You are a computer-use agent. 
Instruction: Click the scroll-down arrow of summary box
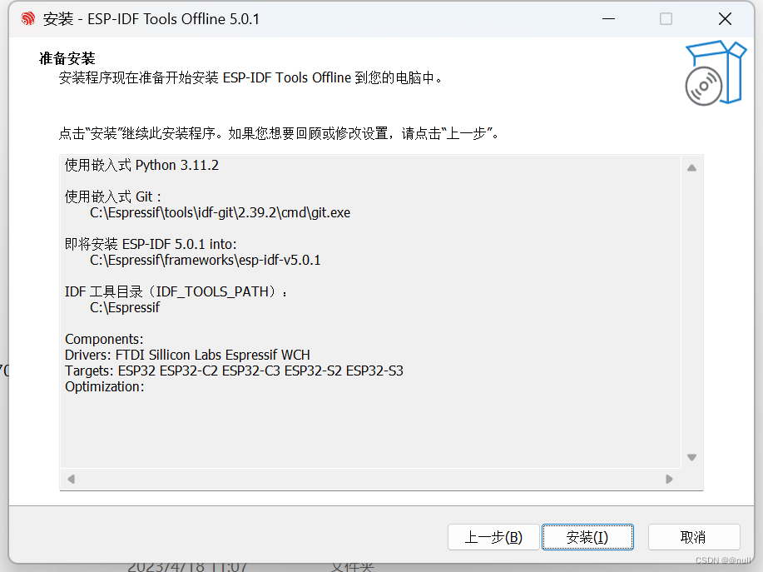pos(691,457)
